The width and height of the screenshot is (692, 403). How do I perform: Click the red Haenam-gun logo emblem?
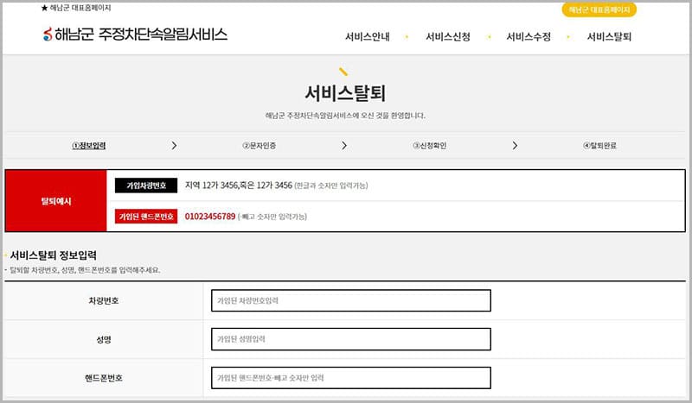(x=47, y=35)
